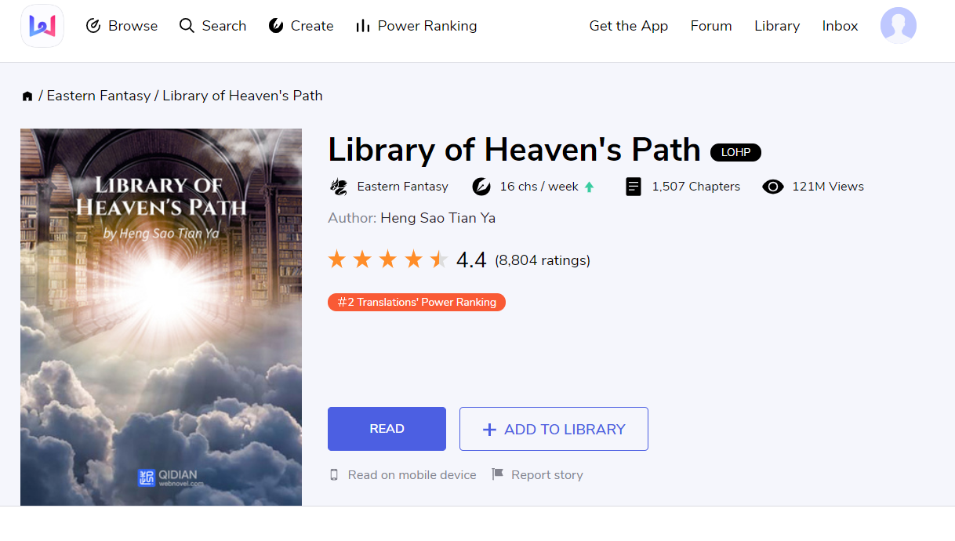The image size is (955, 541).
Task: Click the Library of Heaven's Path title
Action: coord(514,150)
